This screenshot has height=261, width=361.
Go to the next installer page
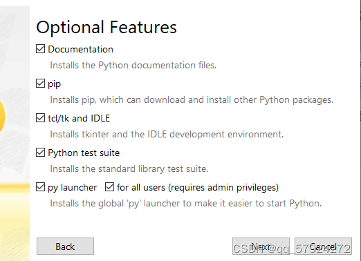point(261,246)
